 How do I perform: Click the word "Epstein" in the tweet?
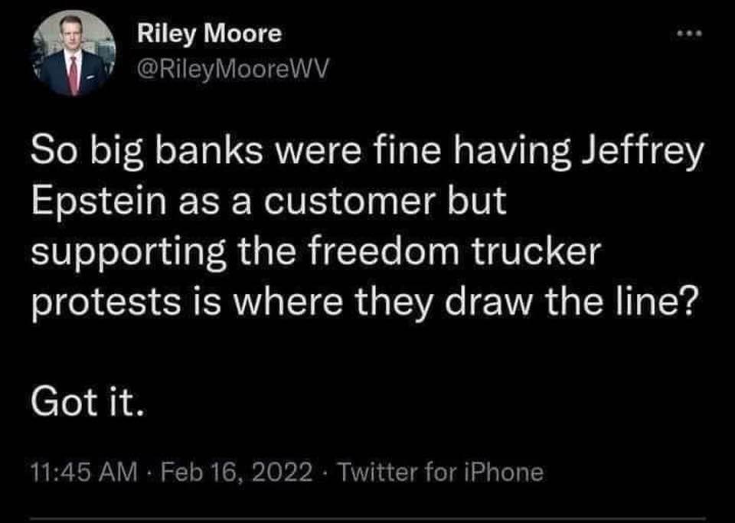click(92, 201)
